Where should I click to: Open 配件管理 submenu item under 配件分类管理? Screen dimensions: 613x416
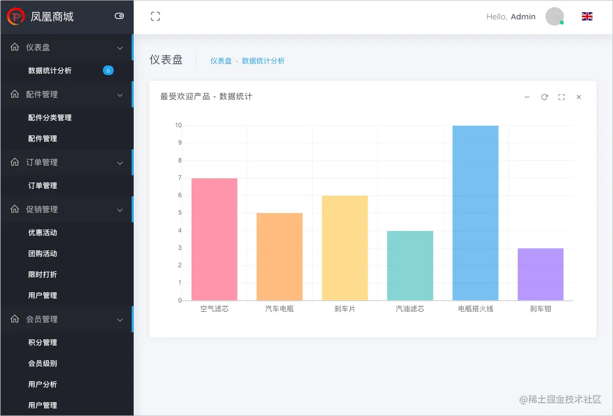tap(43, 138)
